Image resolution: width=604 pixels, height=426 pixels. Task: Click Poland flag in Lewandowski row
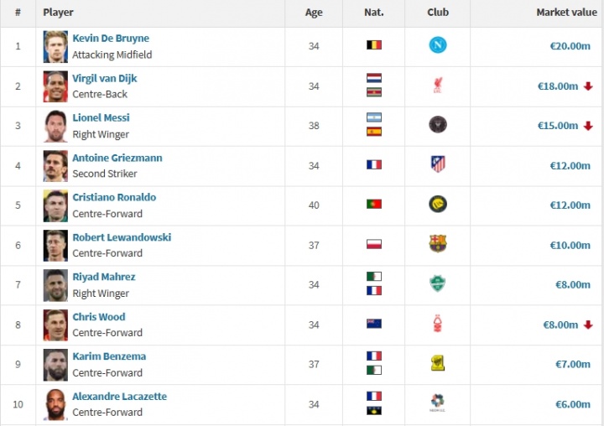pos(373,244)
